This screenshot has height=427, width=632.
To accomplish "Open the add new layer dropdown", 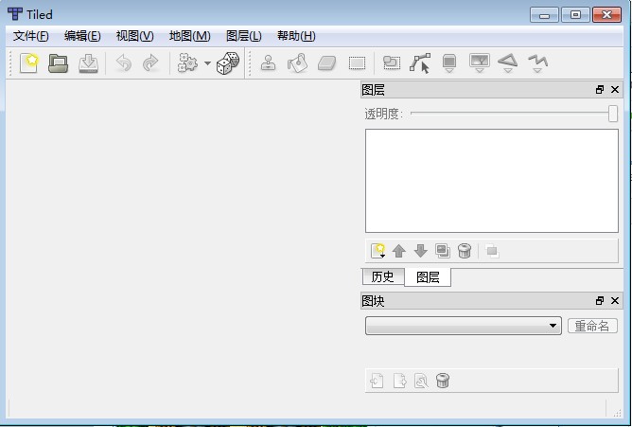I will [377, 251].
